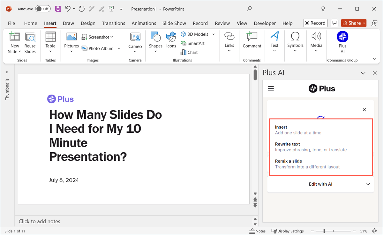The image size is (383, 235).
Task: Click the July 8, 2024 date text
Action: (x=64, y=180)
